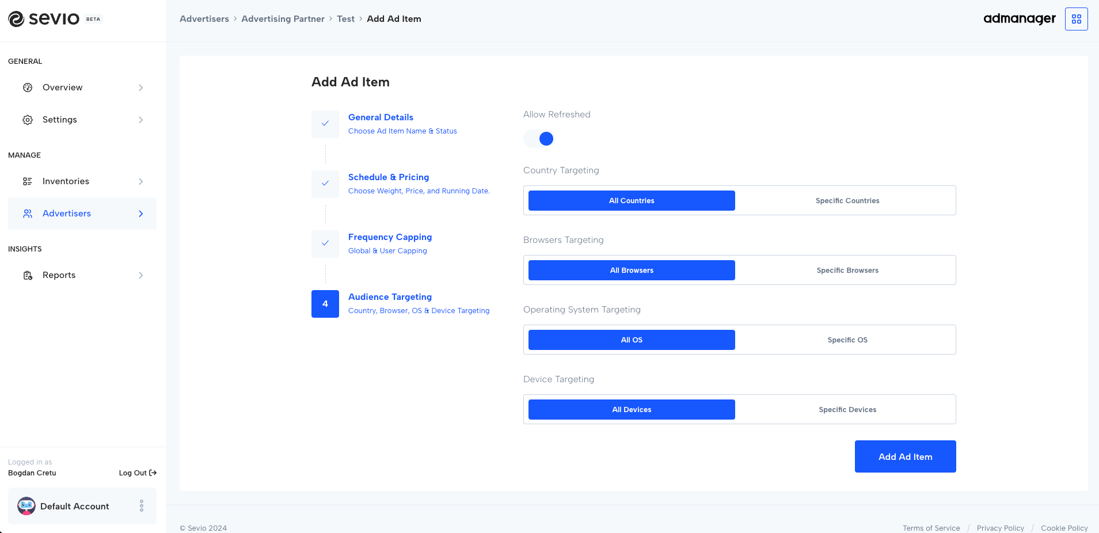Click the Default Account avatar
Viewport: 1099px width, 533px height.
[x=26, y=506]
